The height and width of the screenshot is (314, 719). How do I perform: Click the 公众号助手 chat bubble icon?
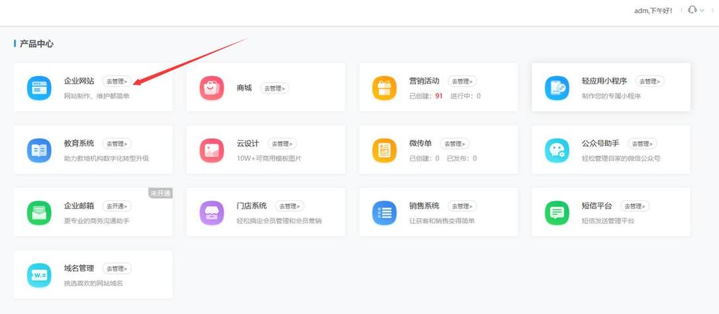tap(557, 150)
